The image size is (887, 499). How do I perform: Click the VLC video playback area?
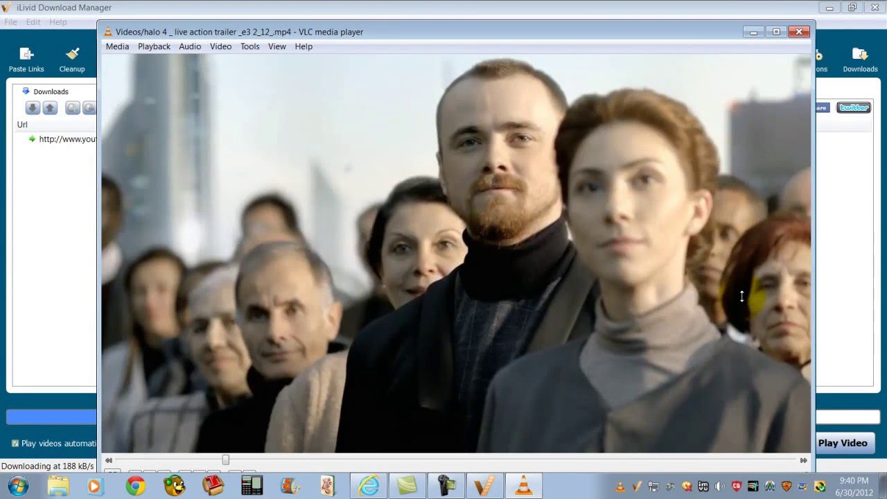coord(456,253)
